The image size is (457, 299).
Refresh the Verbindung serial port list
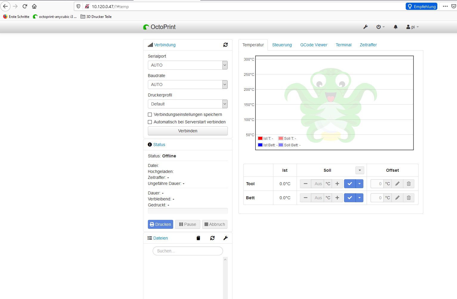click(x=225, y=45)
